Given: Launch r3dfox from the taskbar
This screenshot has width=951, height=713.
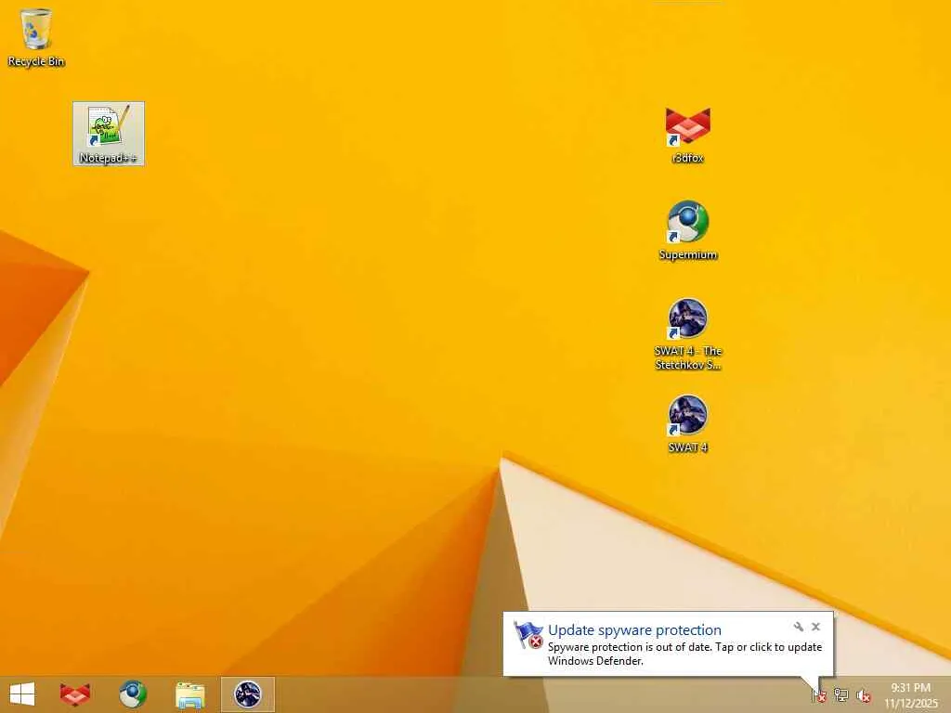Looking at the screenshot, I should [x=75, y=694].
